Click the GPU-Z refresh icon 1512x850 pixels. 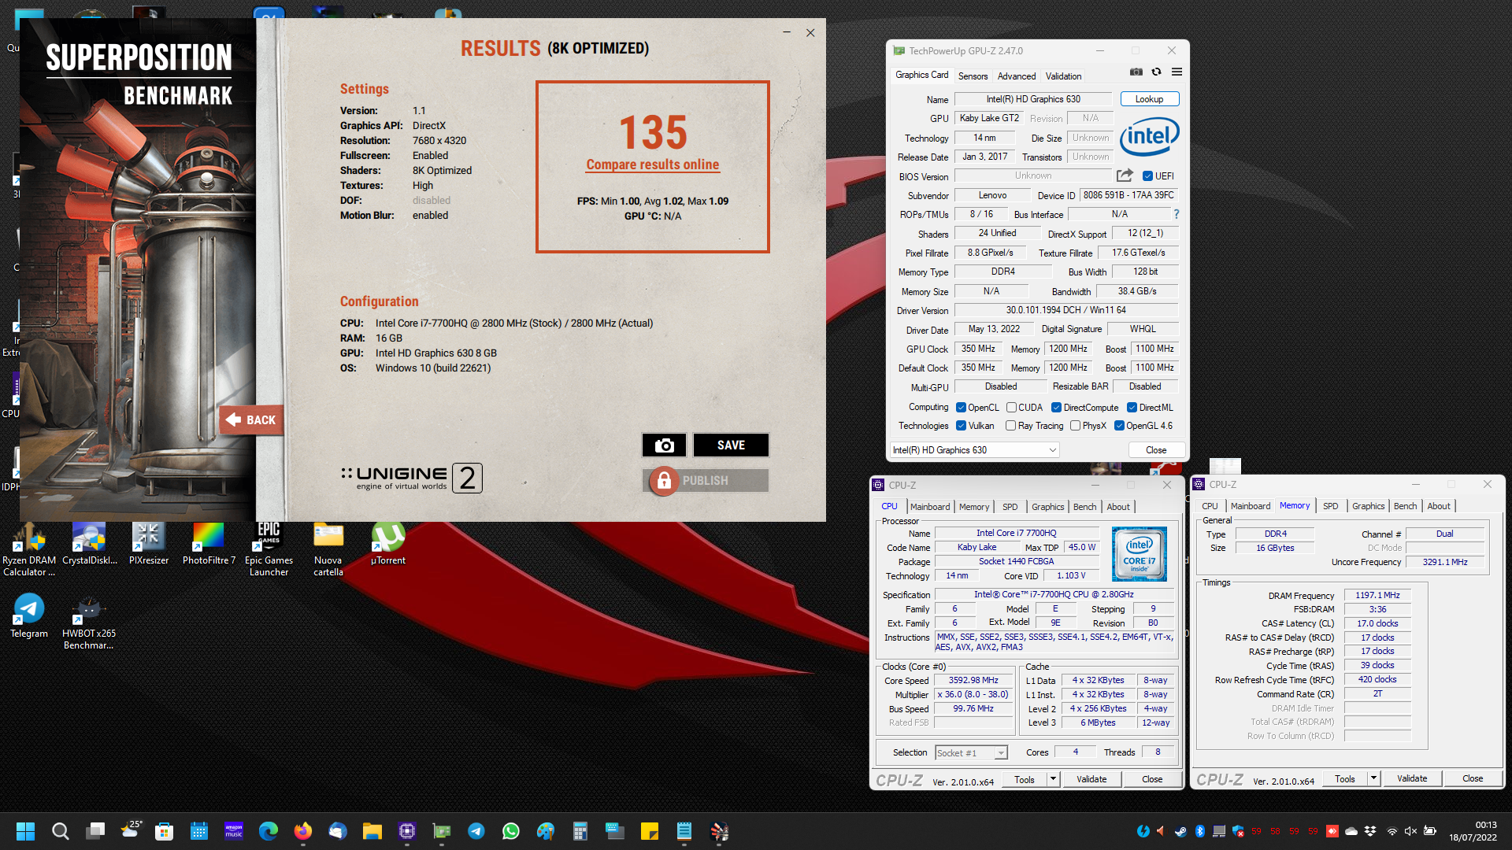point(1156,72)
